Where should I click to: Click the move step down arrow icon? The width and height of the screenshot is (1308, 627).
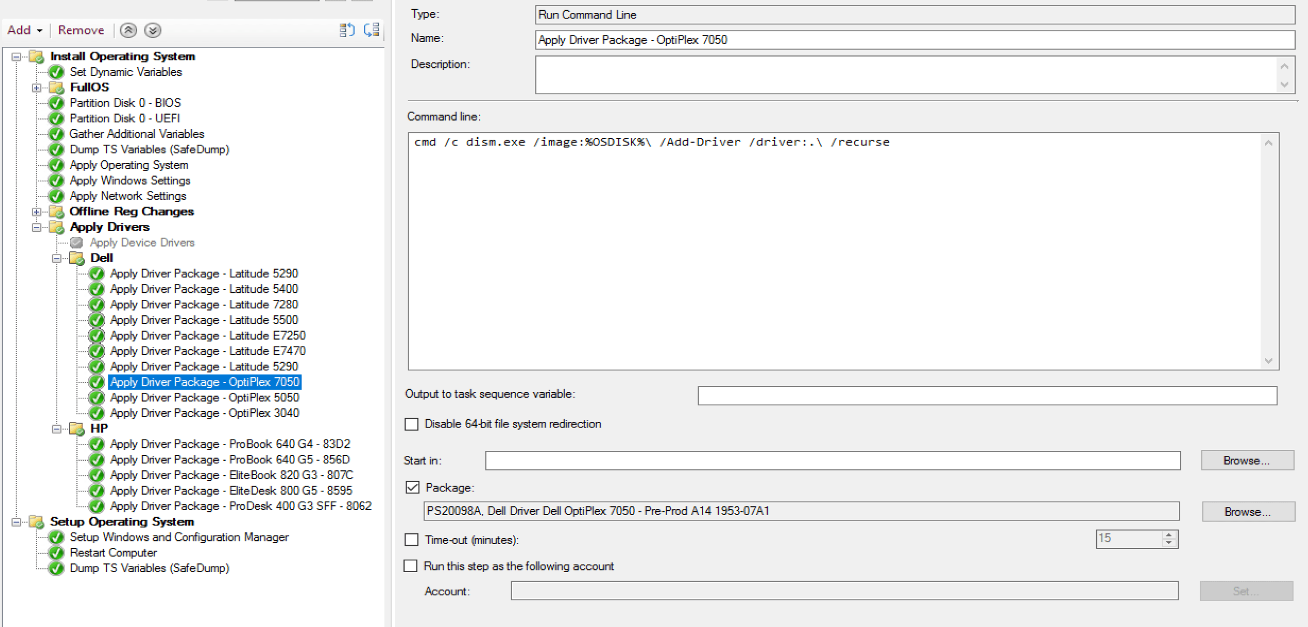pos(152,30)
